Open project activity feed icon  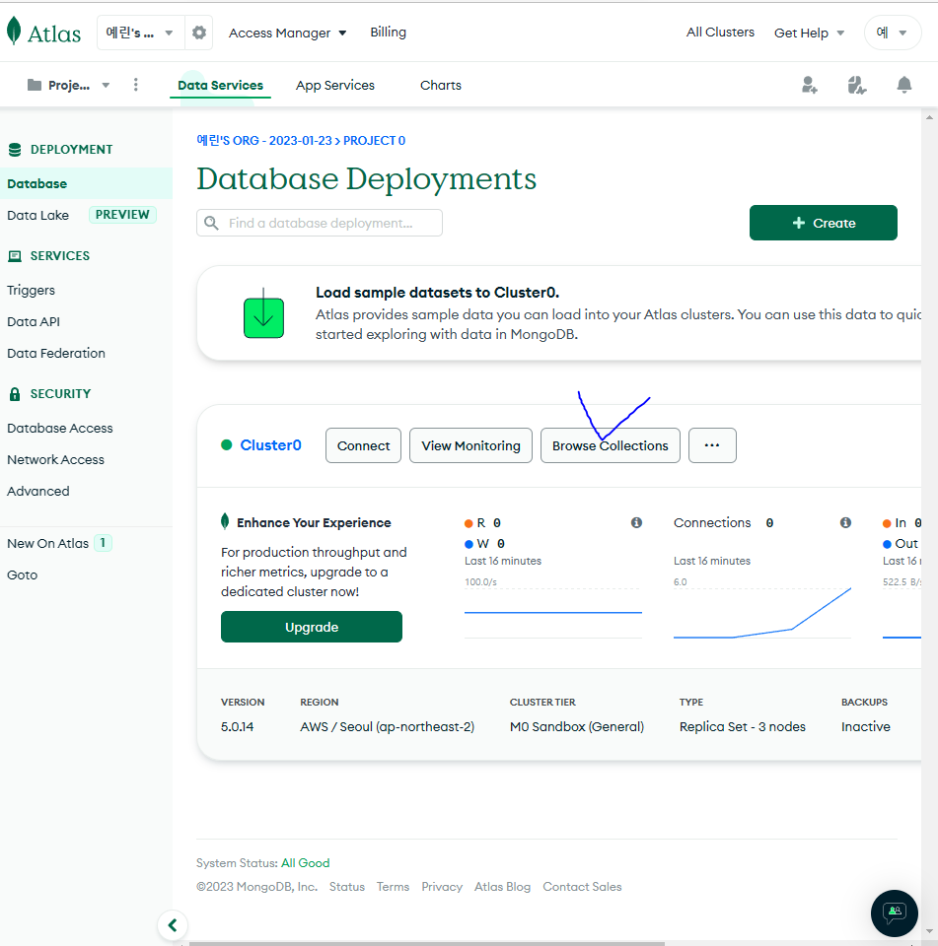(856, 85)
